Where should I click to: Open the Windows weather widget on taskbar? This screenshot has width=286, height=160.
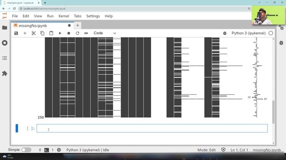[8, 156]
